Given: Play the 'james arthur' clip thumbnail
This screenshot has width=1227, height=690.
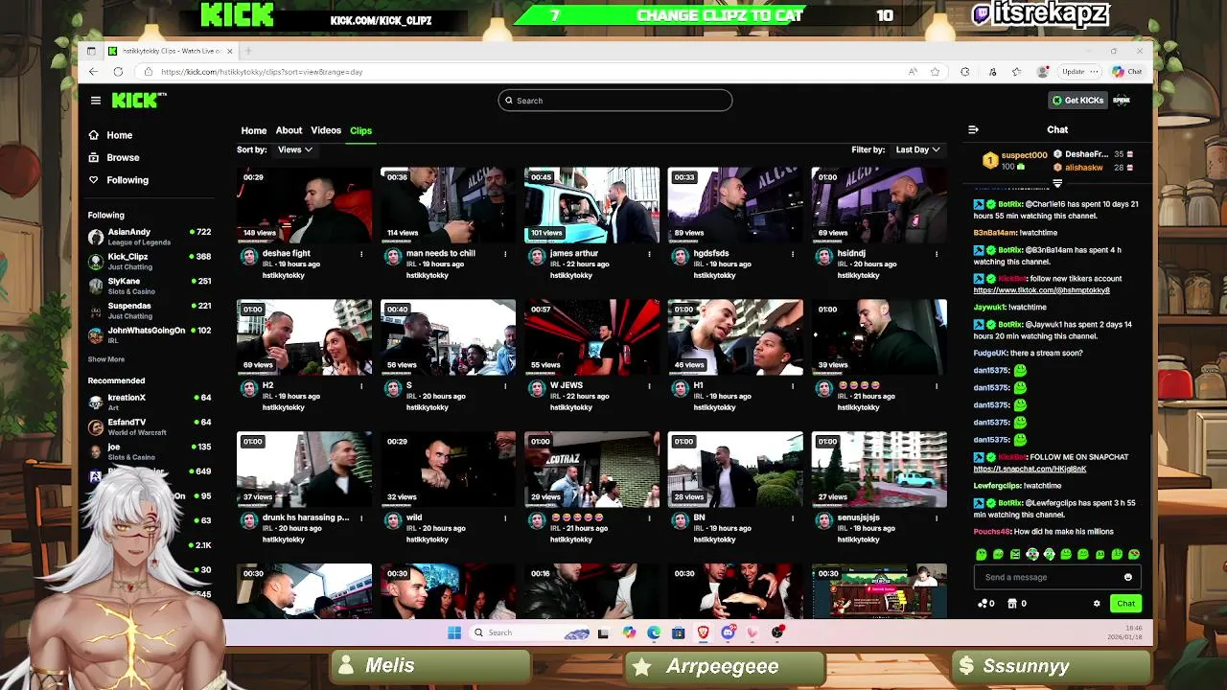Looking at the screenshot, I should tap(591, 205).
